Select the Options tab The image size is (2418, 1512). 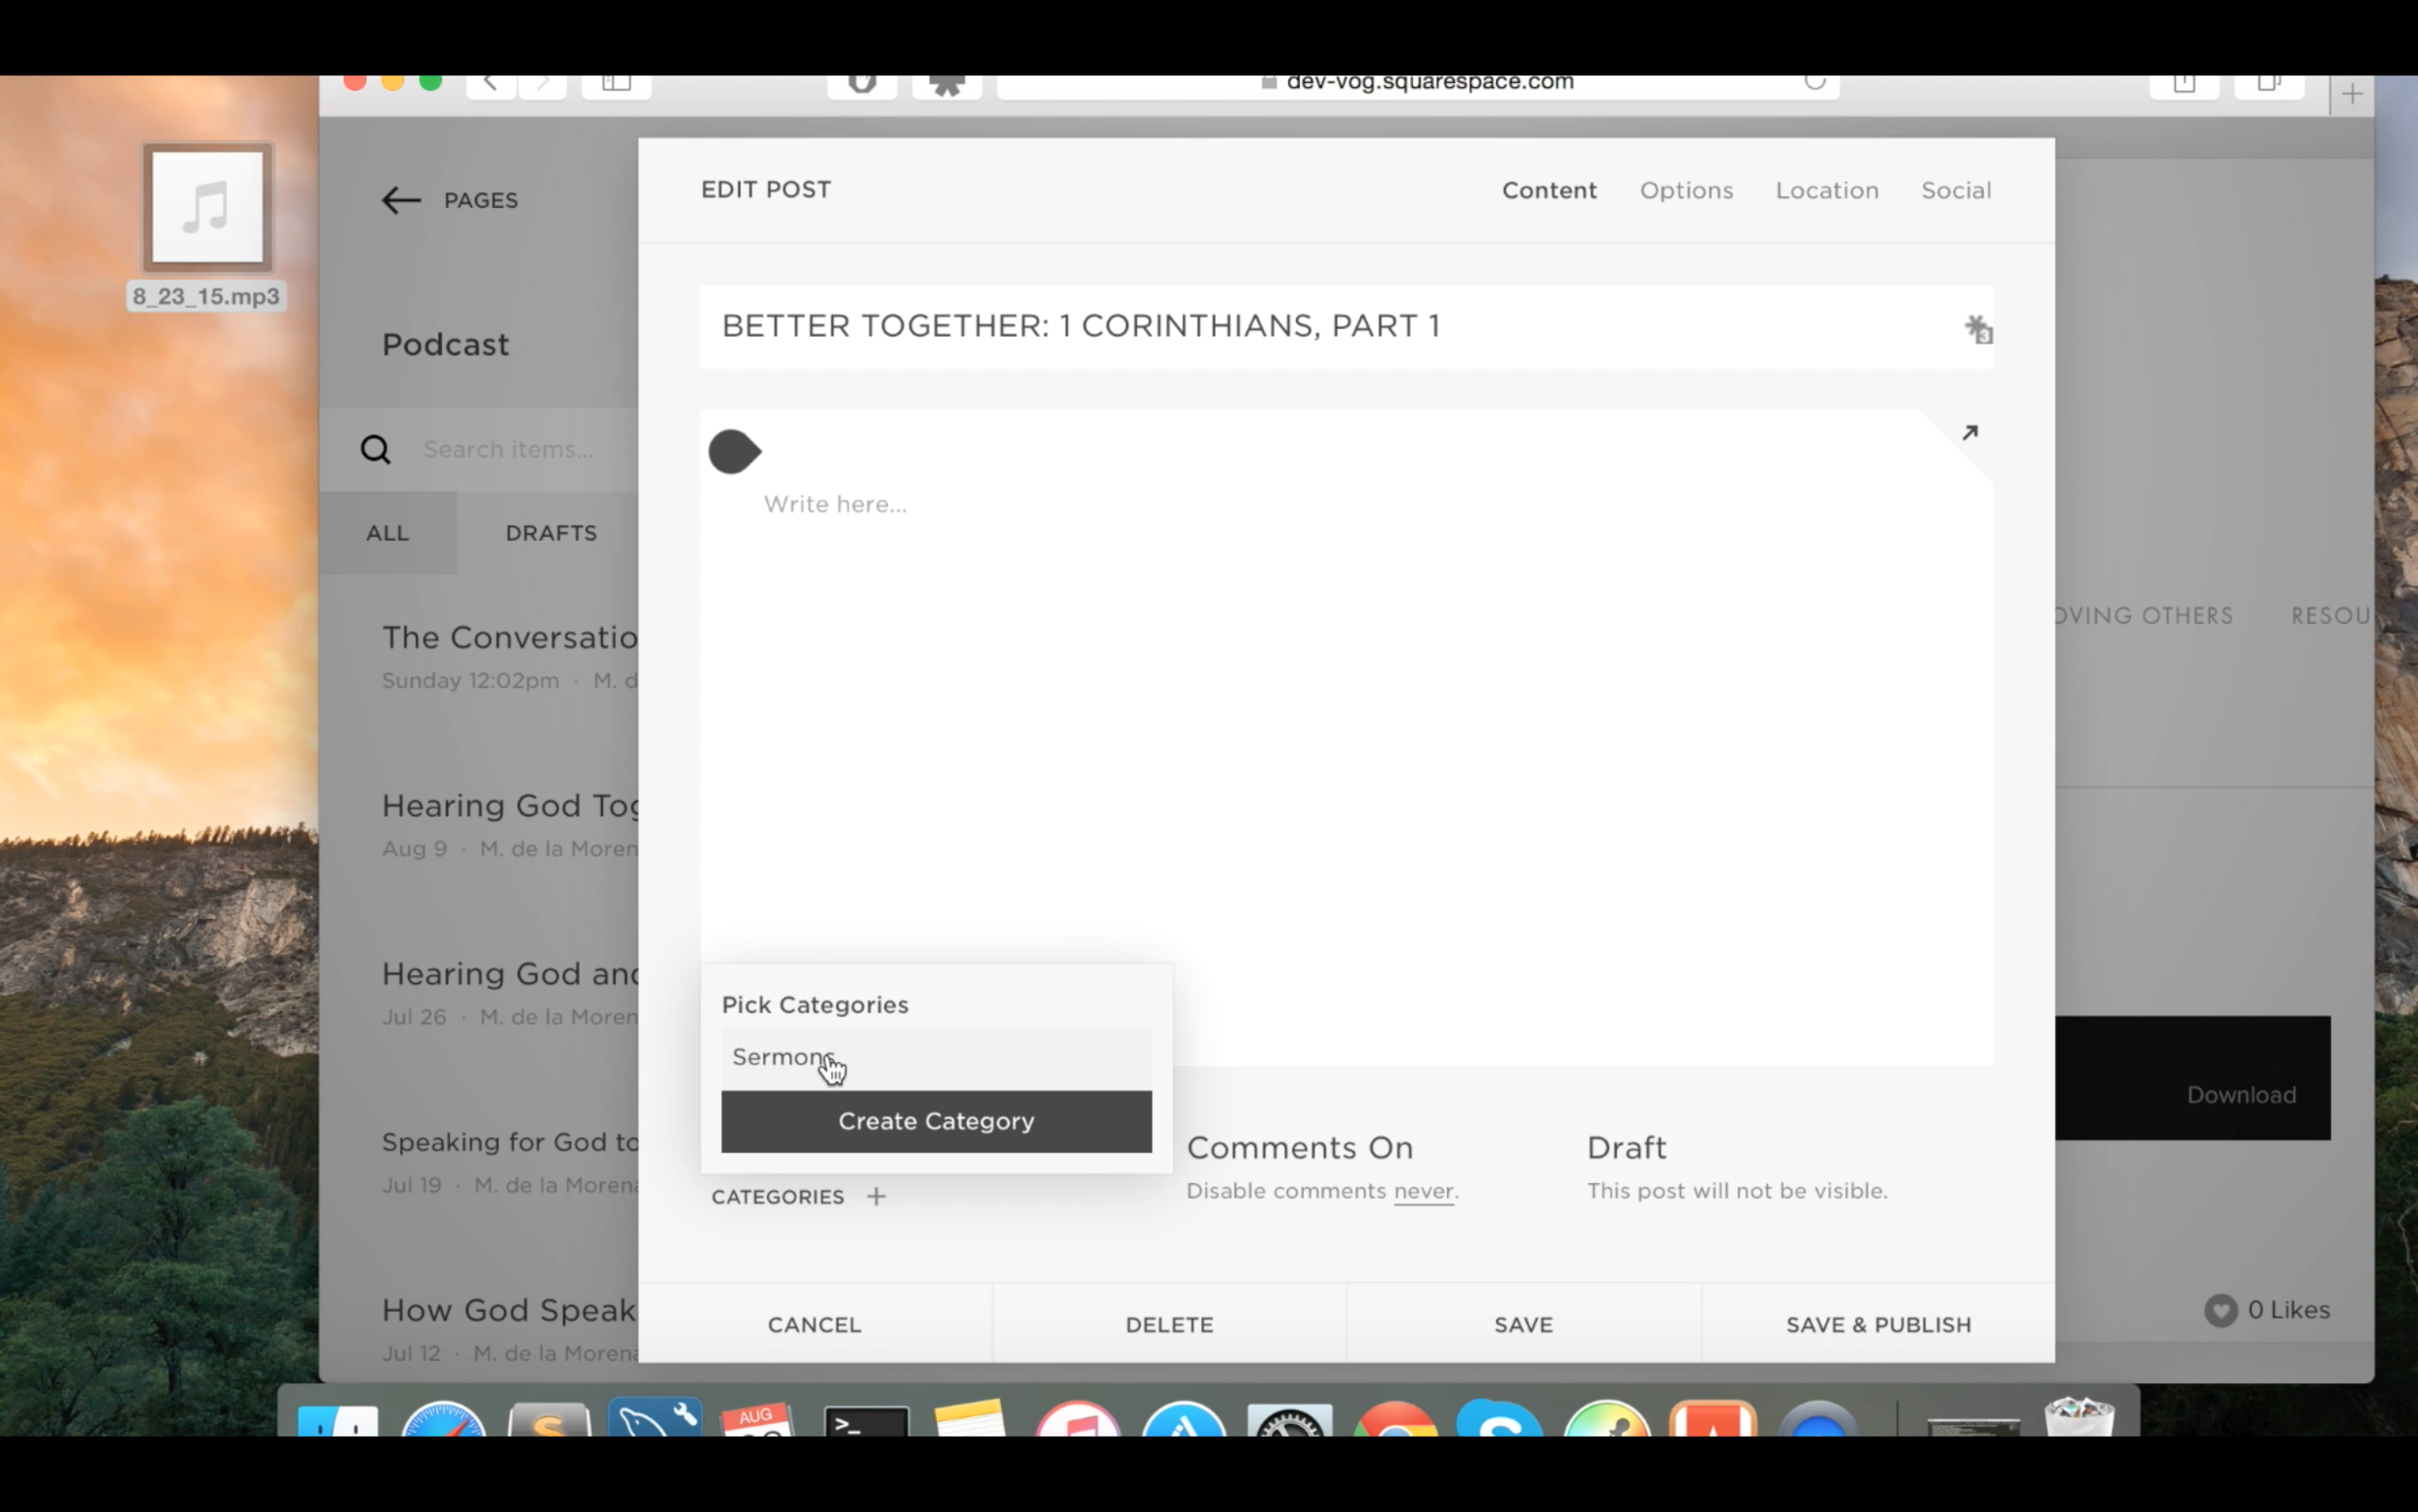click(x=1685, y=190)
